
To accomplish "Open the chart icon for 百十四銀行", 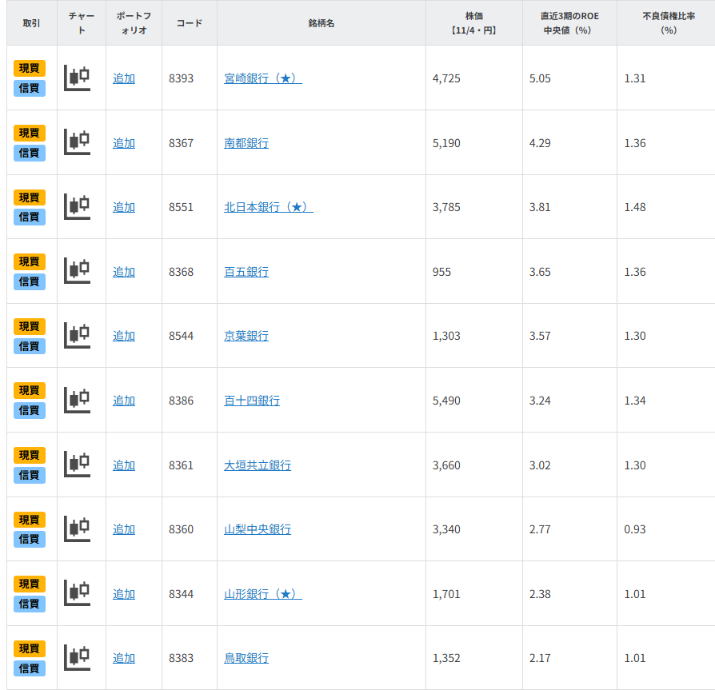I will coord(78,400).
